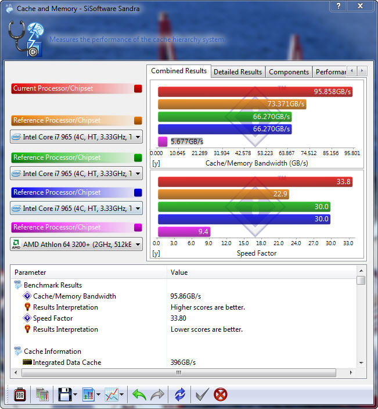The height and width of the screenshot is (409, 378).
Task: Click the horizontal scrollbar thumb
Action: 179,372
